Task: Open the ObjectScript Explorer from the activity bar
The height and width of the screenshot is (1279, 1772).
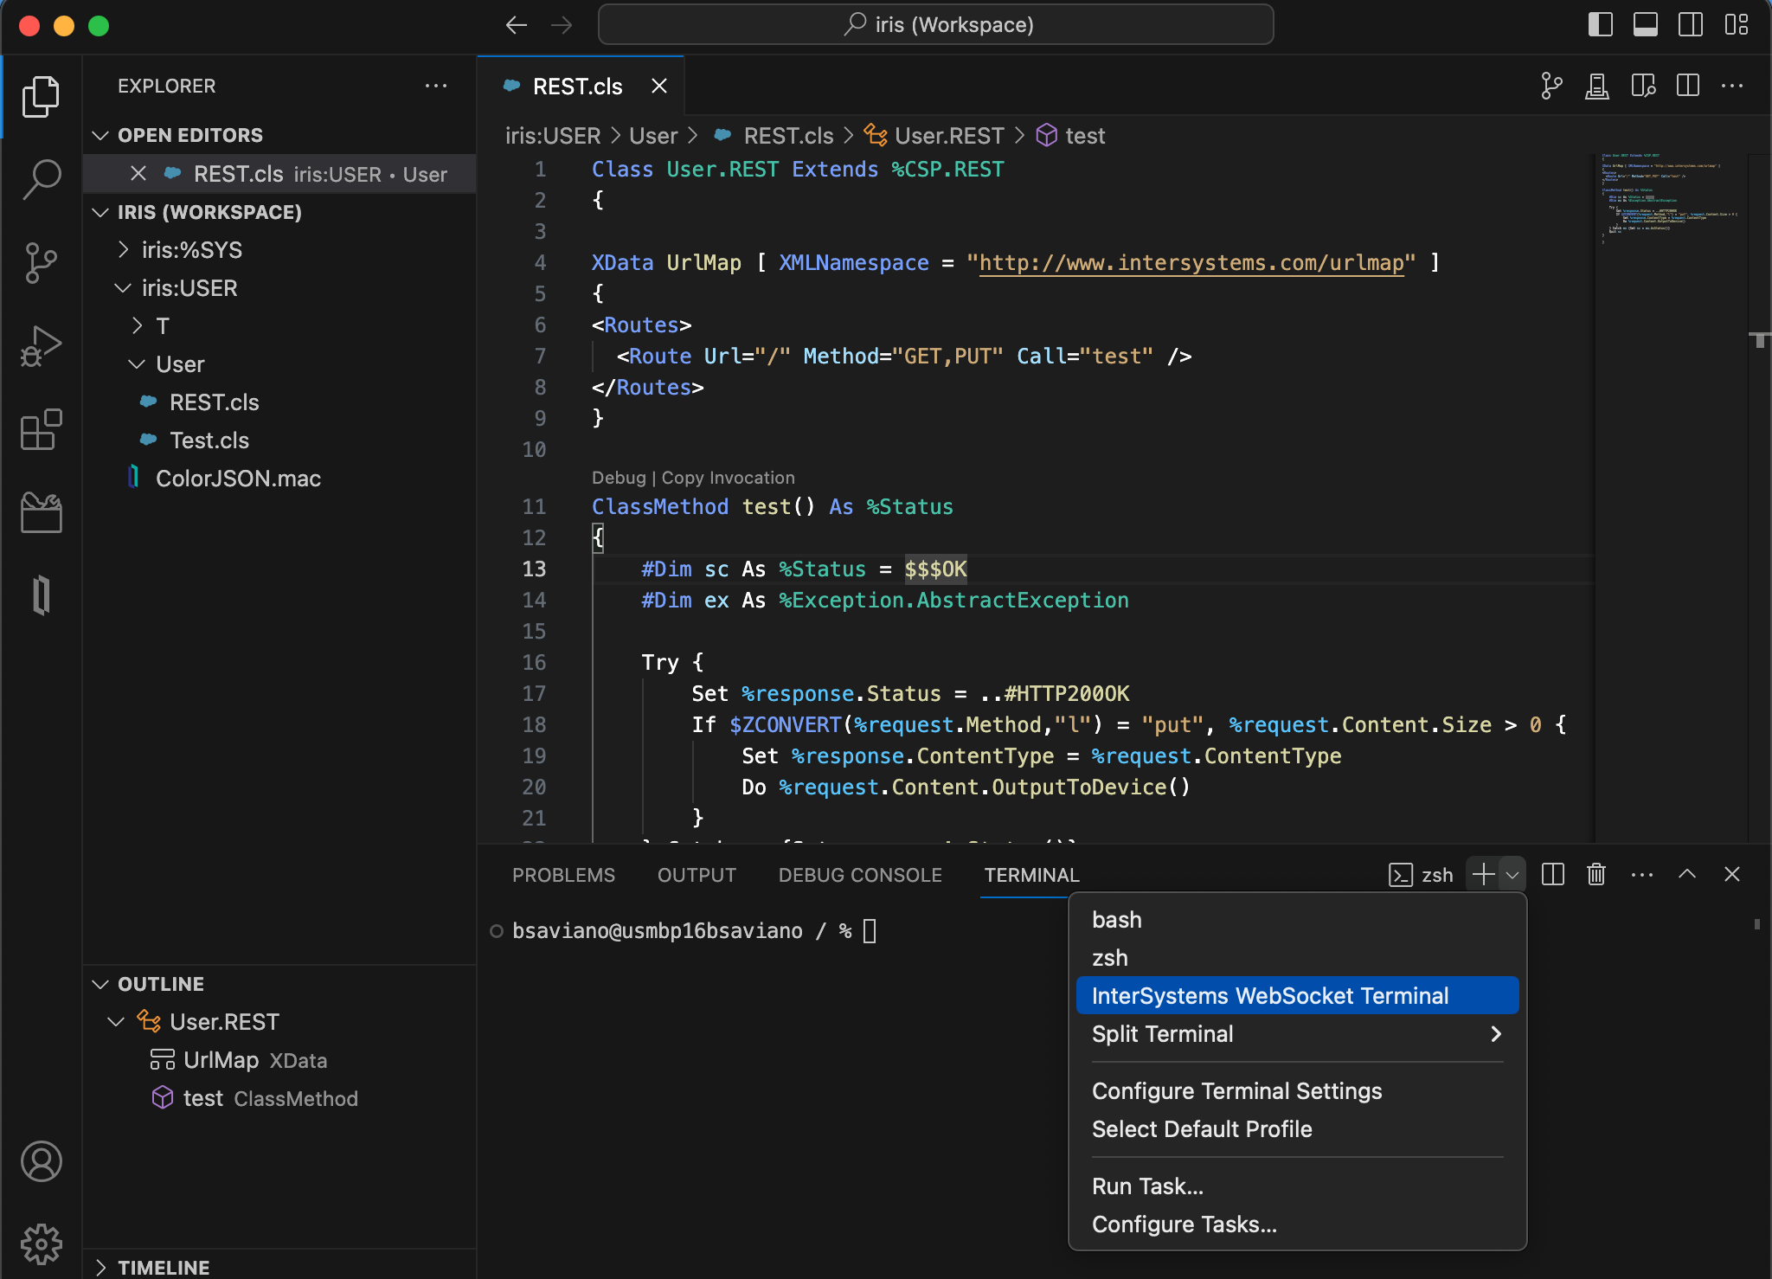Action: point(41,594)
